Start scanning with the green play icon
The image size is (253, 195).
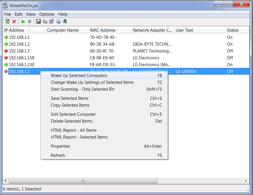coord(23,21)
